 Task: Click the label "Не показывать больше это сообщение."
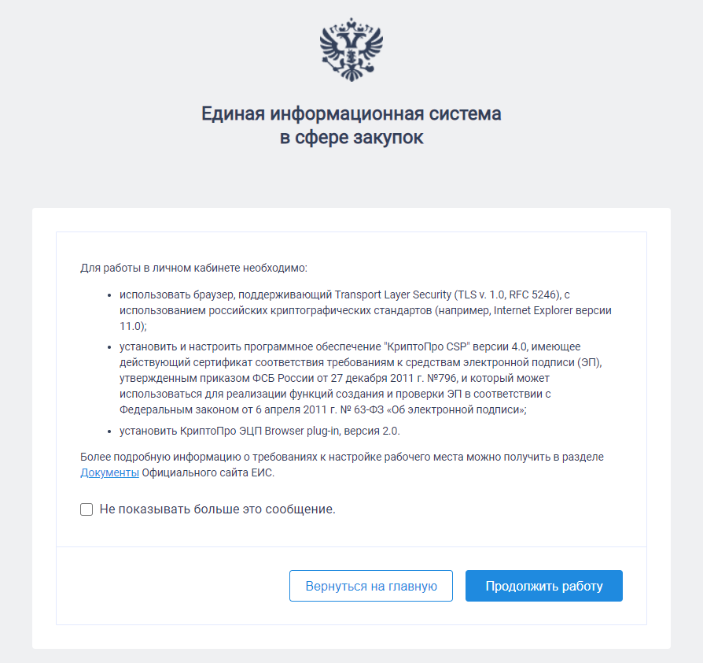pyautogui.click(x=217, y=509)
